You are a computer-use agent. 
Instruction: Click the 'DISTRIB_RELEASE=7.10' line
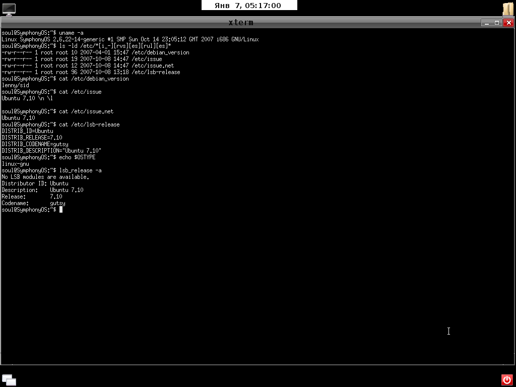32,138
